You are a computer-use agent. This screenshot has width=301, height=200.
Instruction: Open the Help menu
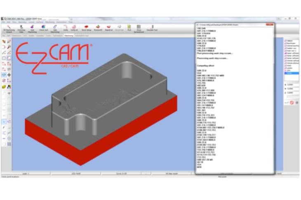[71, 22]
